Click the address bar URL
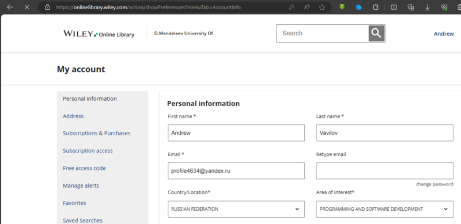The width and height of the screenshot is (461, 224). (x=148, y=7)
